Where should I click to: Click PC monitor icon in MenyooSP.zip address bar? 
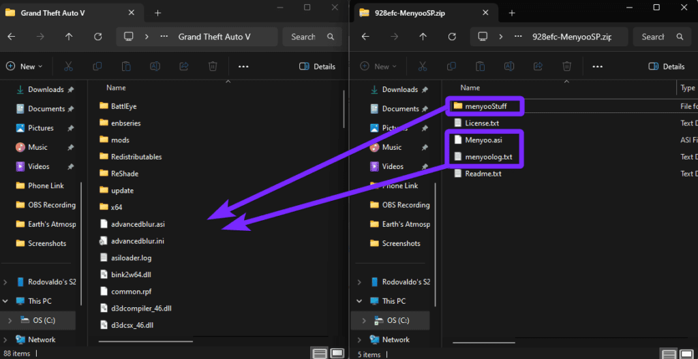point(483,37)
